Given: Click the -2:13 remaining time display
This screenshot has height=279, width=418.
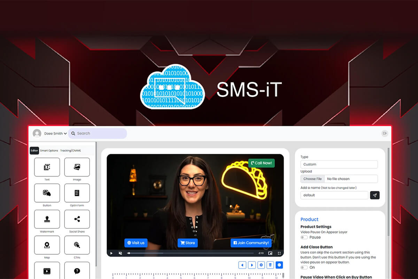Looking at the screenshot, I should point(261,253).
